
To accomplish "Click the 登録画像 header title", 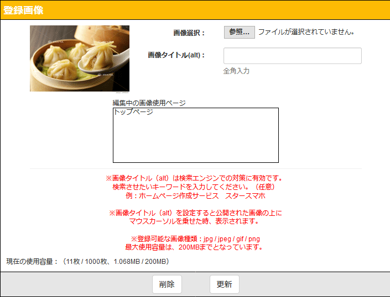I will point(24,10).
